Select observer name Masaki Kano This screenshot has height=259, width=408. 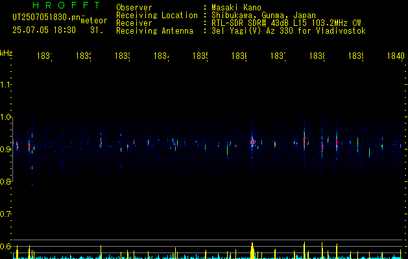(x=236, y=8)
